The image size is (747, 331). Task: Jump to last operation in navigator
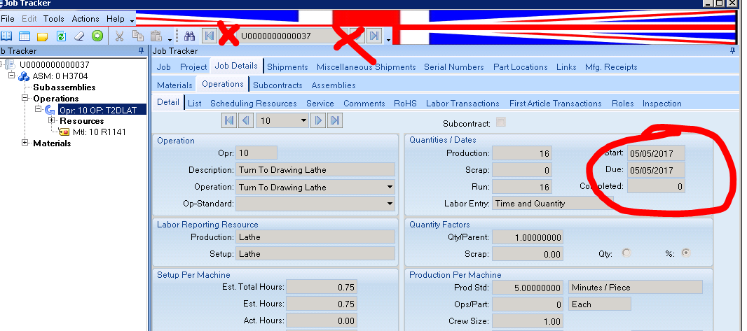(336, 121)
